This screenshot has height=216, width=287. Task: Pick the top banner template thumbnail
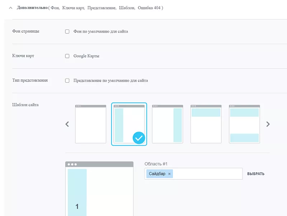pyautogui.click(x=206, y=124)
